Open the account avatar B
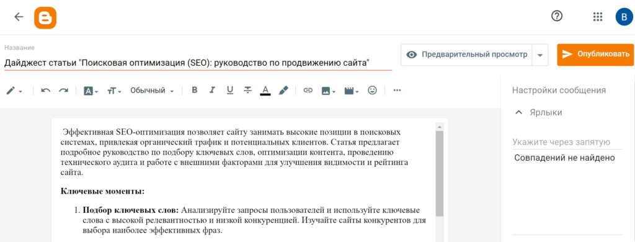Viewport: 635px width, 242px height. point(624,17)
